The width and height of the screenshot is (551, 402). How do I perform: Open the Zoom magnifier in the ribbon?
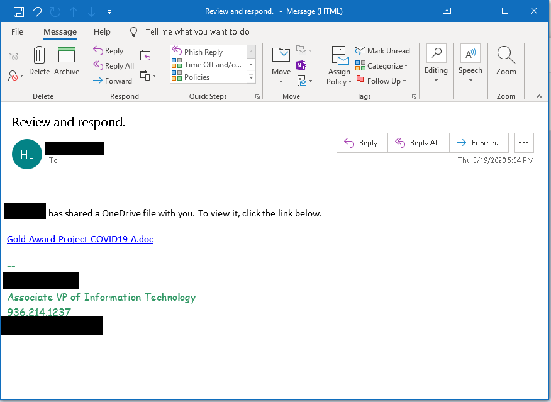pos(506,61)
